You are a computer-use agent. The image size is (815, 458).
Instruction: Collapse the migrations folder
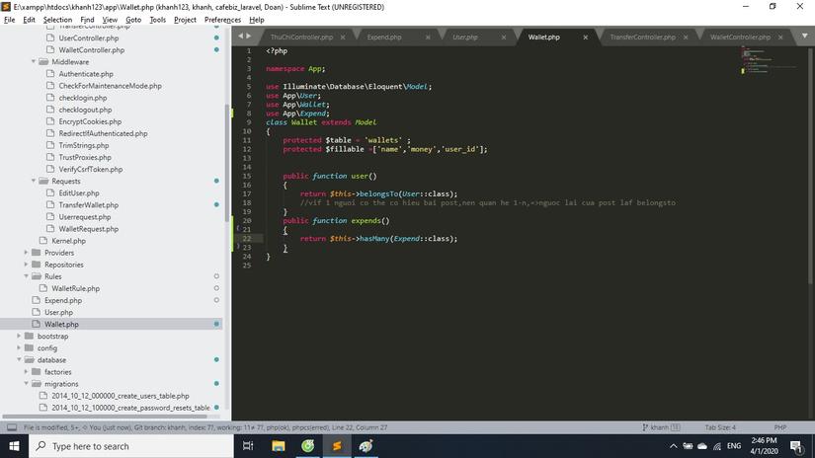27,384
